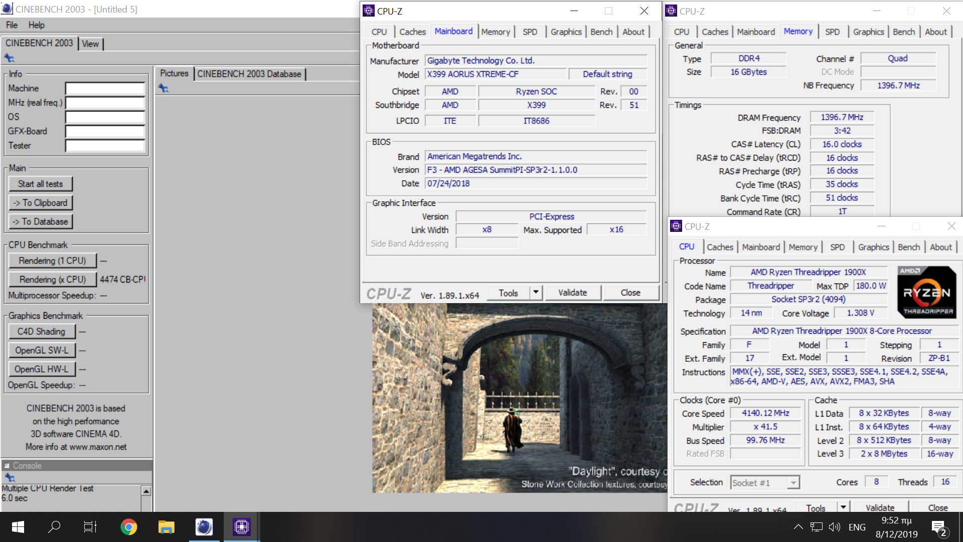Viewport: 963px width, 542px height.
Task: Click Close button in Mainboard CPU-Z window
Action: (x=630, y=293)
